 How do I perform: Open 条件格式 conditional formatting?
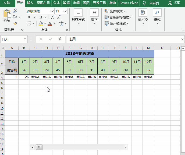(115, 11)
